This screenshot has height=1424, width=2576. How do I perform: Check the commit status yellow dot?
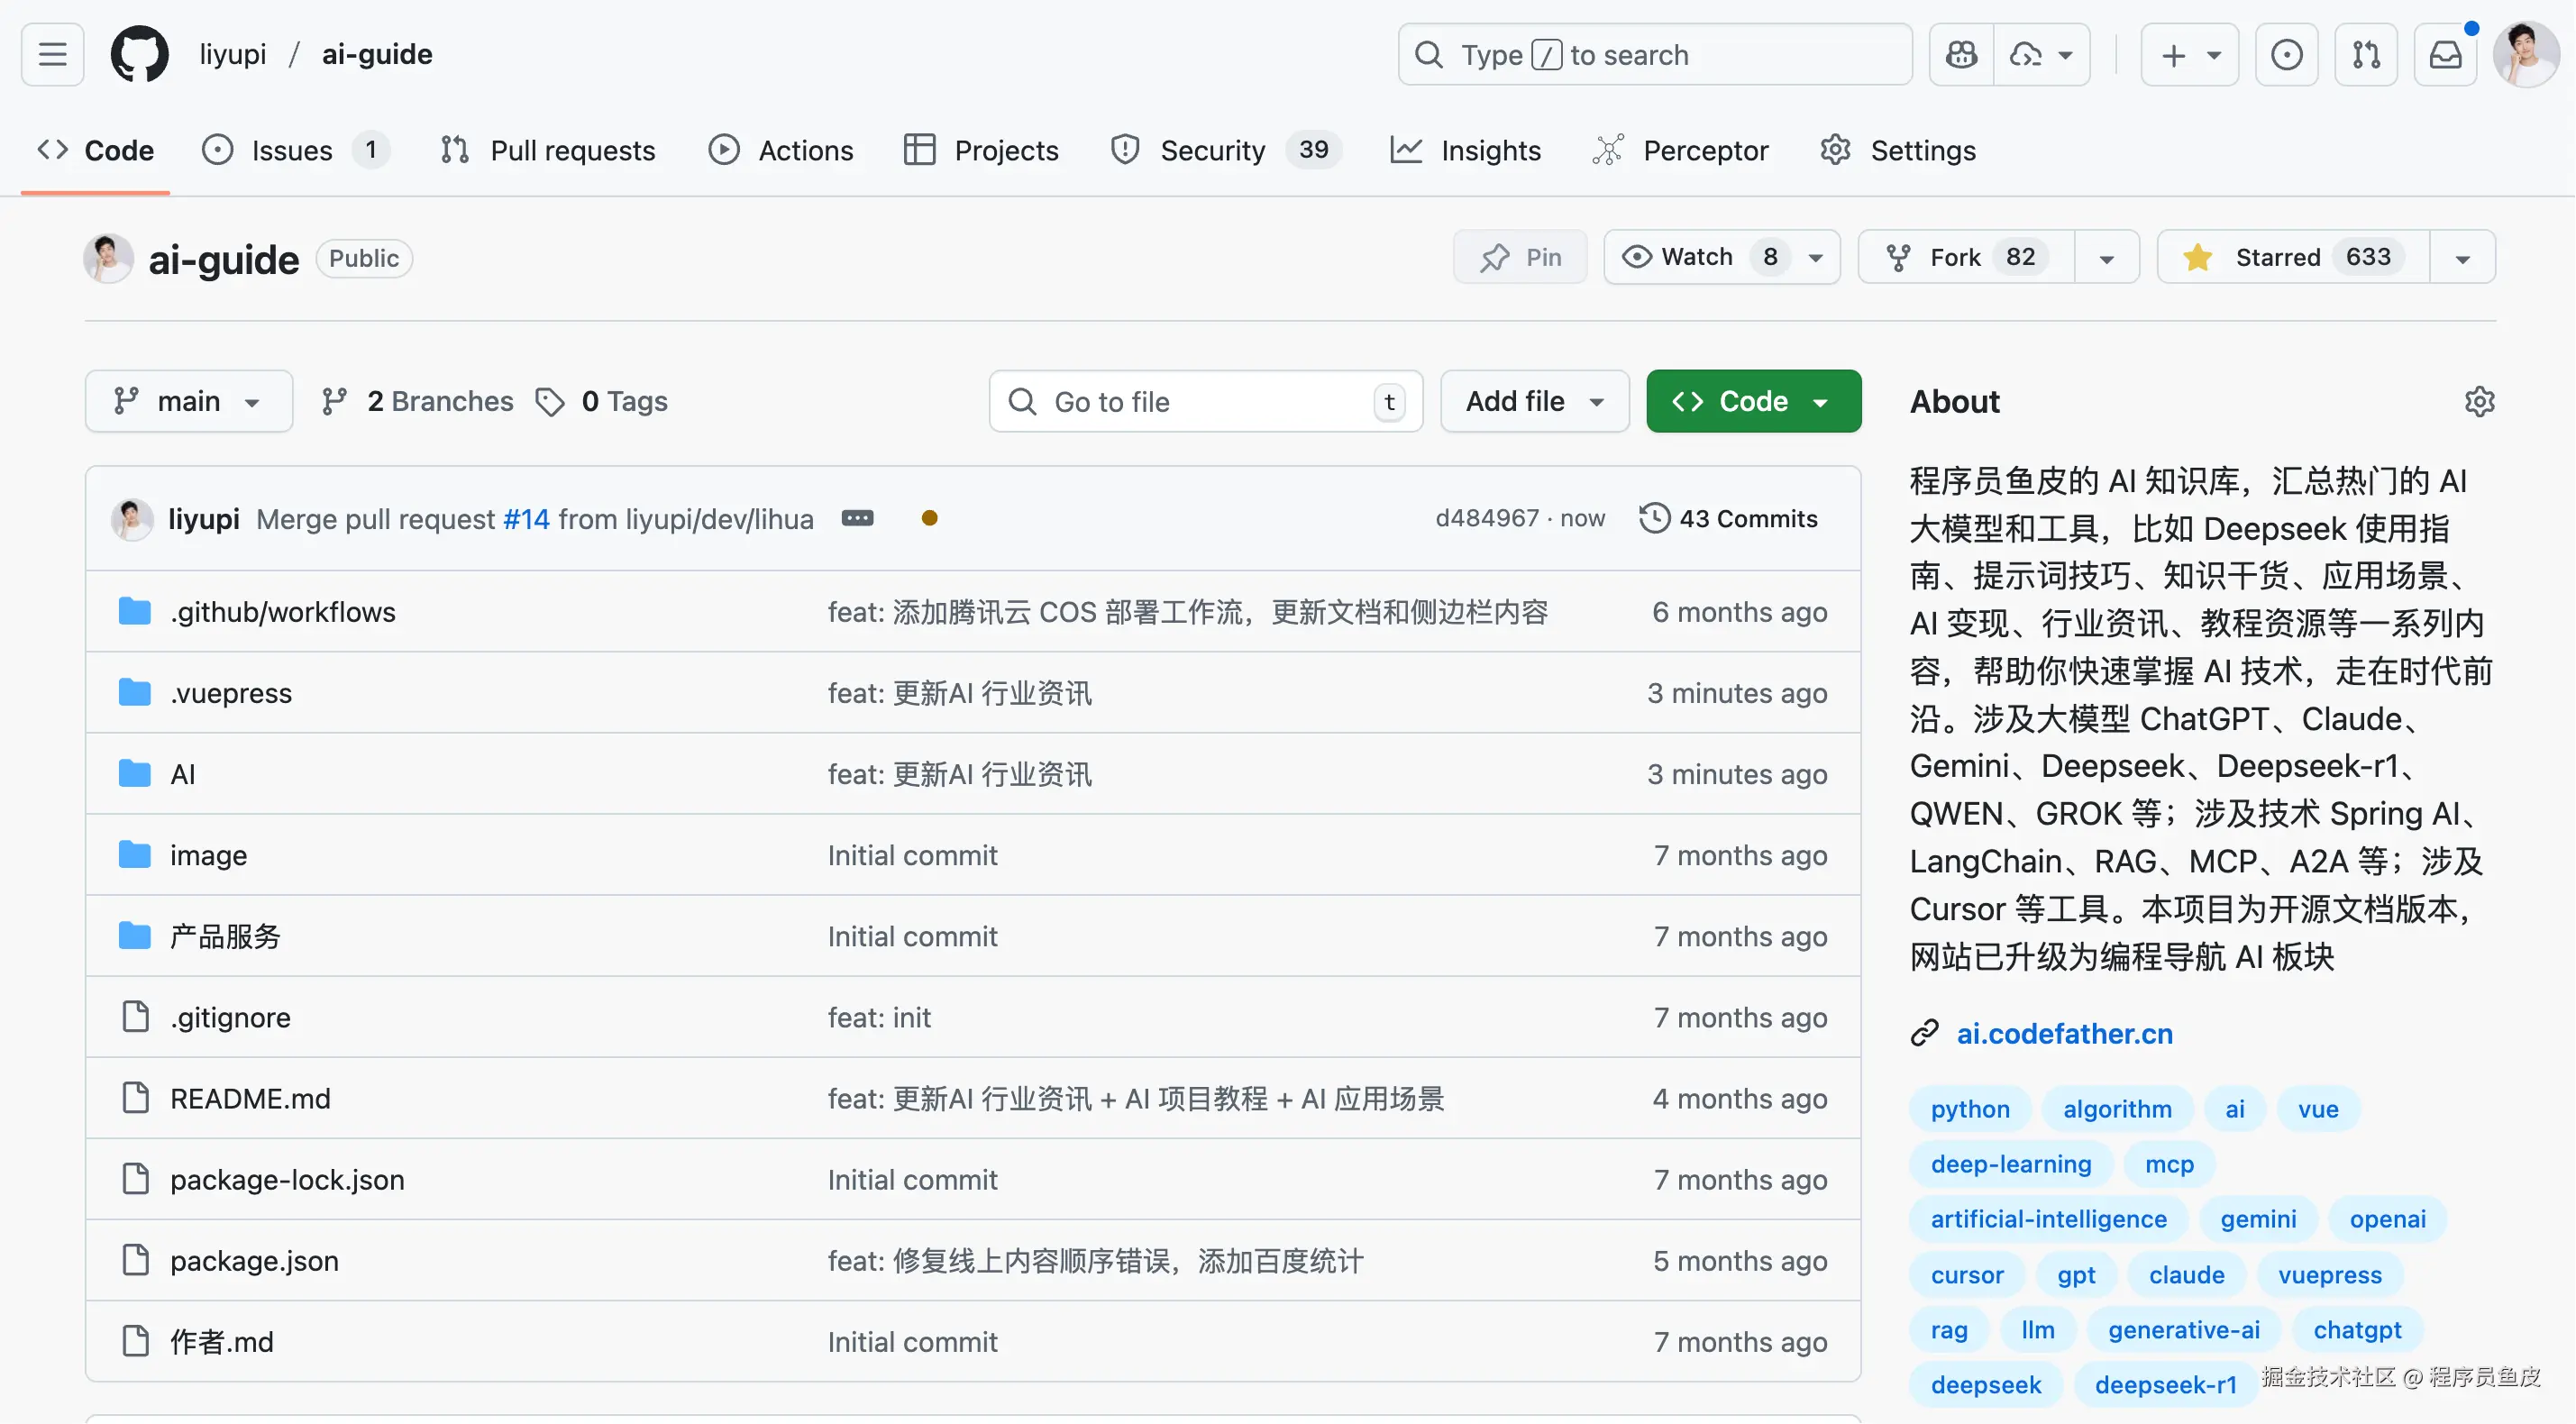pos(929,518)
